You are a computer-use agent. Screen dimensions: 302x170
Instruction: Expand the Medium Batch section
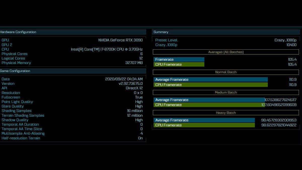225,92
